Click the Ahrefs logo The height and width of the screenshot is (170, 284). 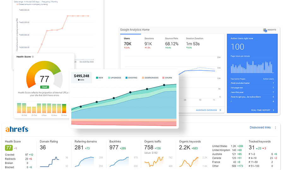17,129
